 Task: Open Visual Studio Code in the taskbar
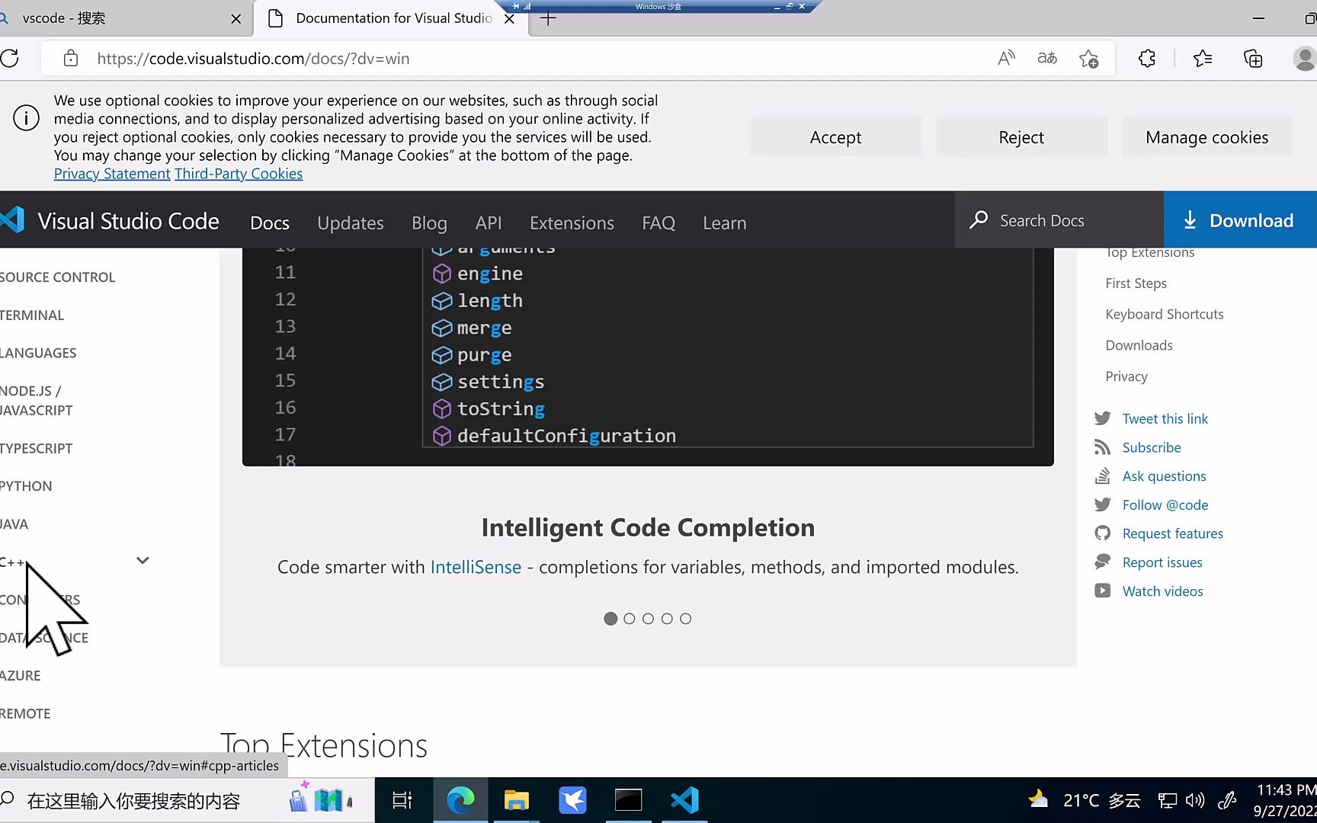[x=684, y=800]
